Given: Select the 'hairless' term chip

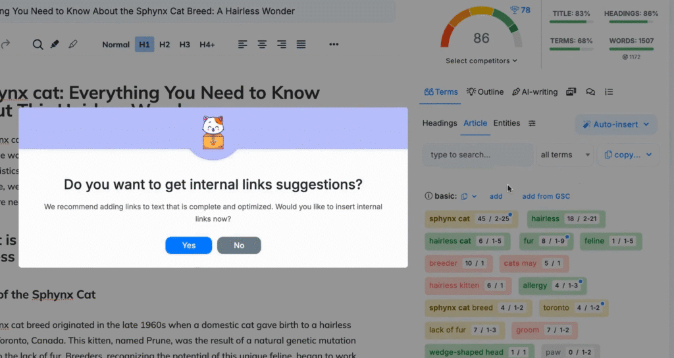Looking at the screenshot, I should [x=566, y=218].
